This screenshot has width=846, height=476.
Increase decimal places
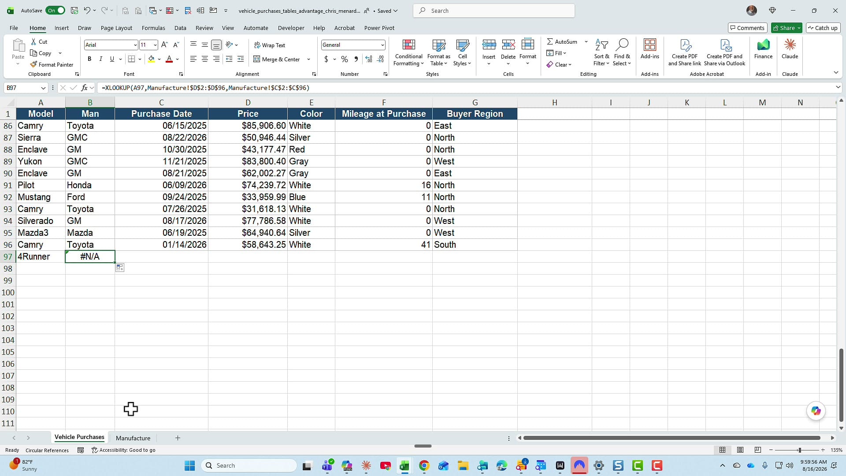coord(369,59)
